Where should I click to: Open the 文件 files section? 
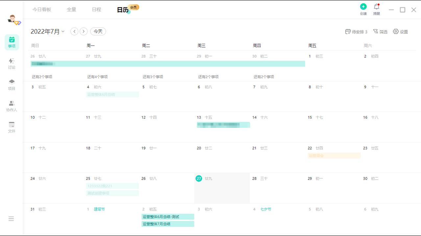click(12, 127)
